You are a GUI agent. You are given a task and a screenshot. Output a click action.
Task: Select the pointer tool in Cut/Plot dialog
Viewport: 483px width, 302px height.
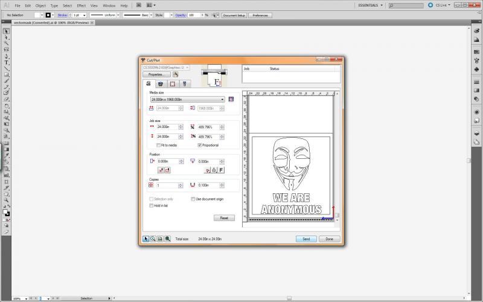pyautogui.click(x=146, y=239)
